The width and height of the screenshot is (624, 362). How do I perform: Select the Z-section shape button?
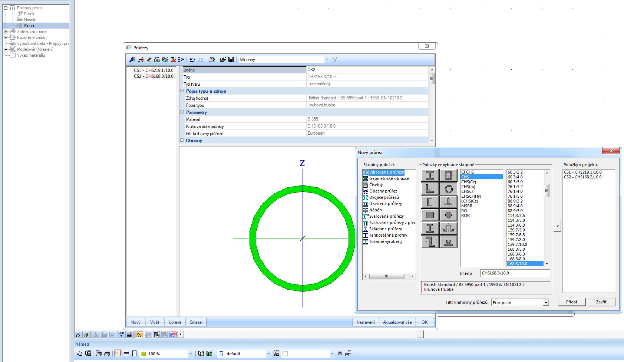point(430,242)
